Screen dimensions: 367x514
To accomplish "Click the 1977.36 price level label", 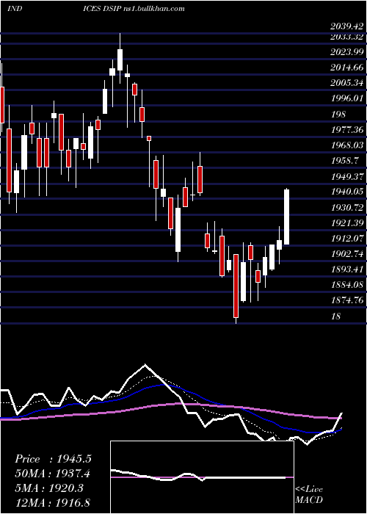I will (347, 130).
